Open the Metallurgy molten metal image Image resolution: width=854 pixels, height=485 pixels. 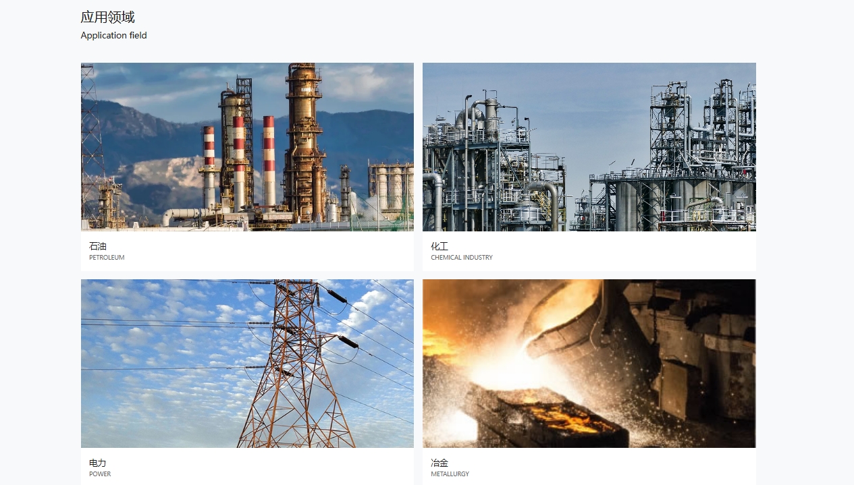589,364
